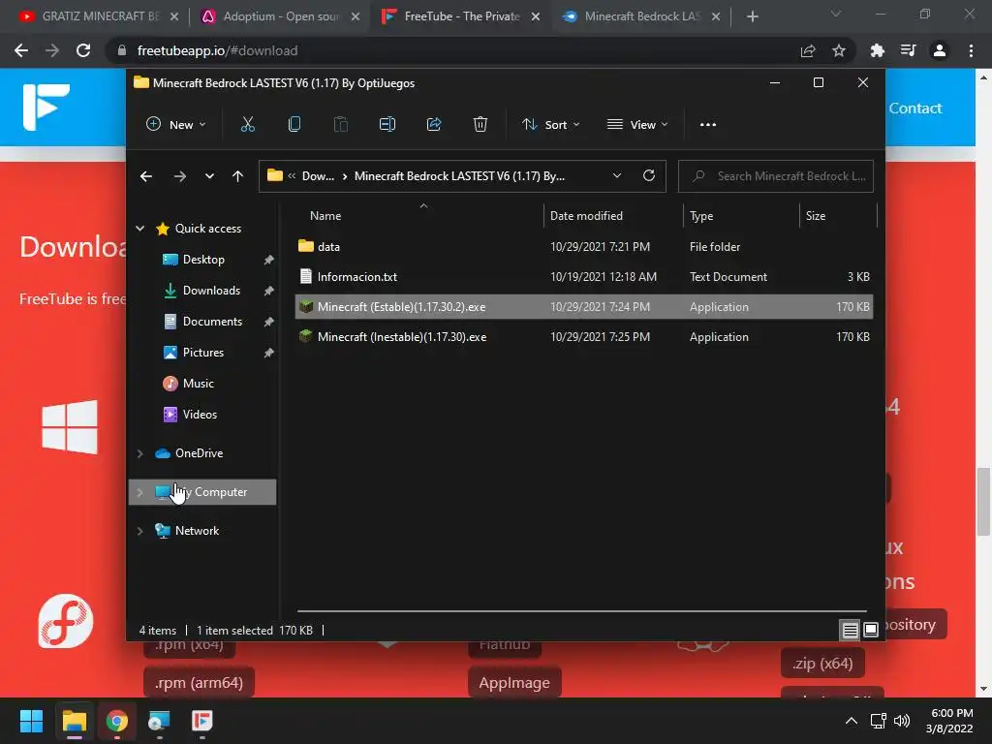This screenshot has height=744, width=992.
Task: Select Minecraft (Inestable)(1.17.30).exe
Action: coord(583,336)
